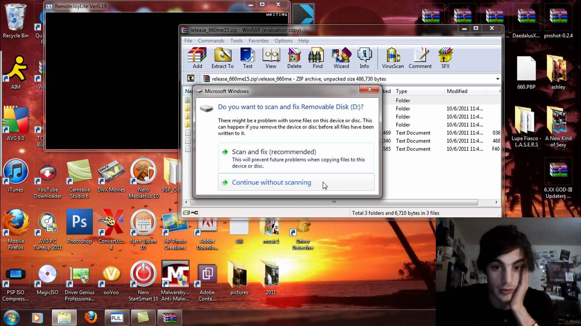This screenshot has width=581, height=326.
Task: Open Firefox from the taskbar
Action: pyautogui.click(x=90, y=317)
